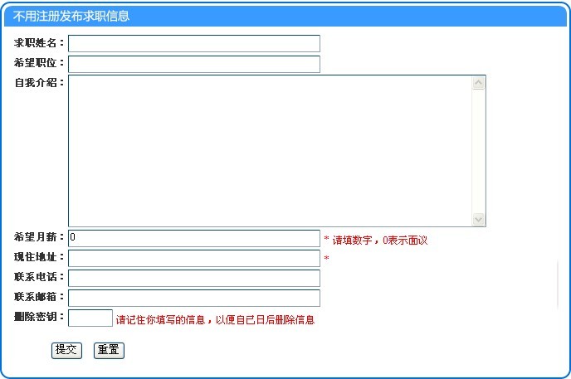Click the red hint about remembering your information

coord(215,319)
